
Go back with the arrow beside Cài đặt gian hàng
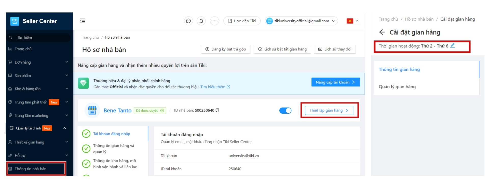382,32
